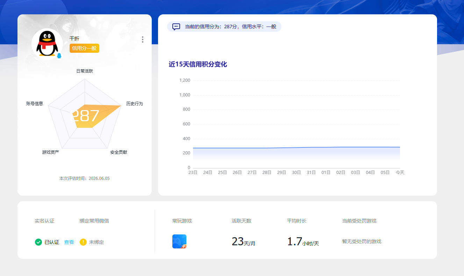Select the 游戏资产 radar axis label
464x276 pixels.
point(51,152)
